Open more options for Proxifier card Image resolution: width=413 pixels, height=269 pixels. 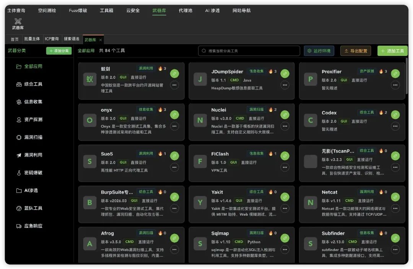point(395,85)
